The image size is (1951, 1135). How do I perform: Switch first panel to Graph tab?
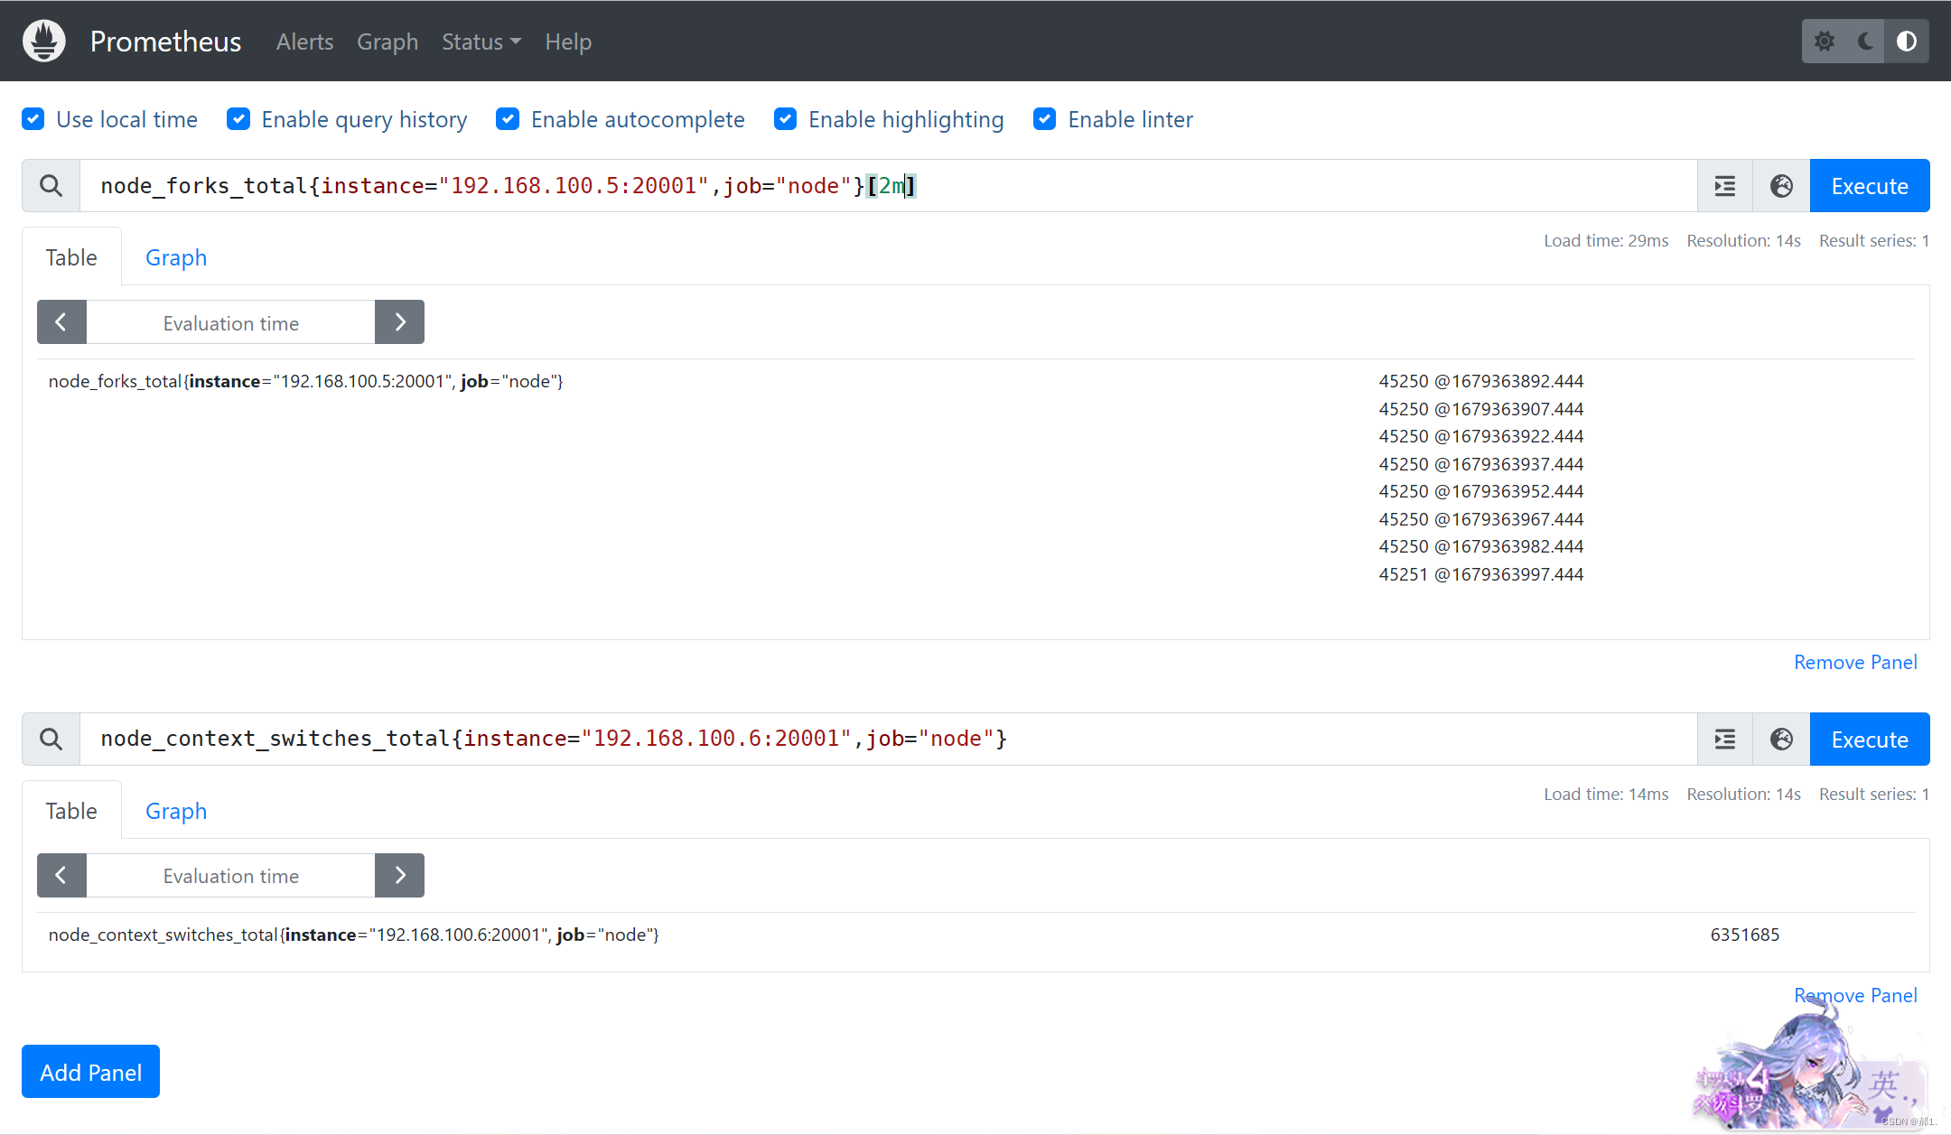(176, 257)
